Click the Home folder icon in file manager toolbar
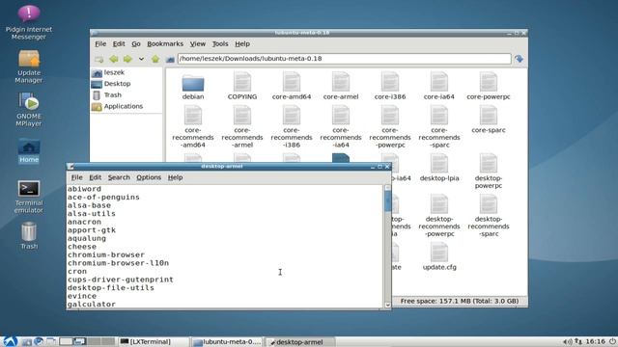The image size is (618, 347). (x=170, y=59)
